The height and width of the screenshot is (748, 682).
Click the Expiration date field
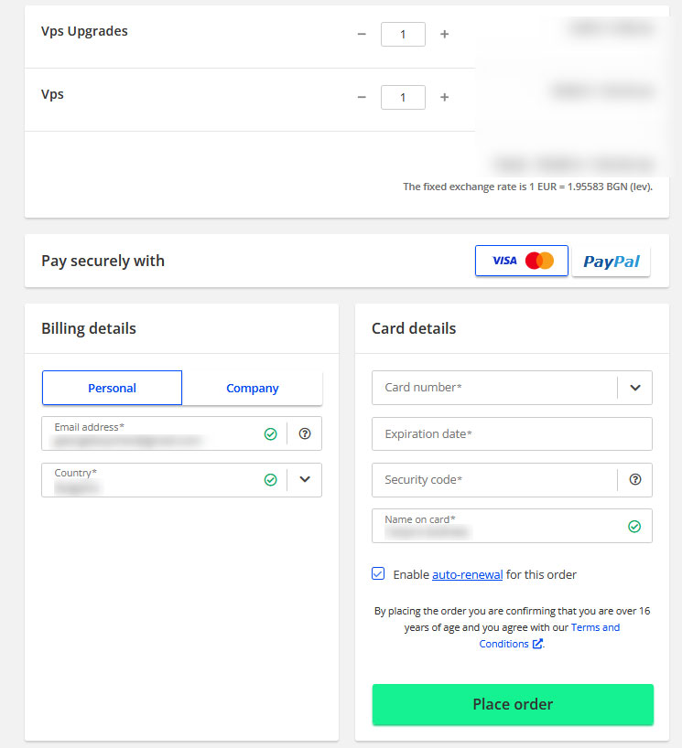point(512,433)
